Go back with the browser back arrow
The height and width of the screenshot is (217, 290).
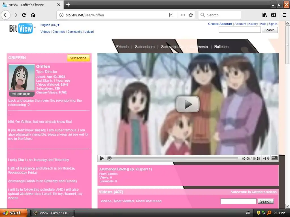[6, 15]
